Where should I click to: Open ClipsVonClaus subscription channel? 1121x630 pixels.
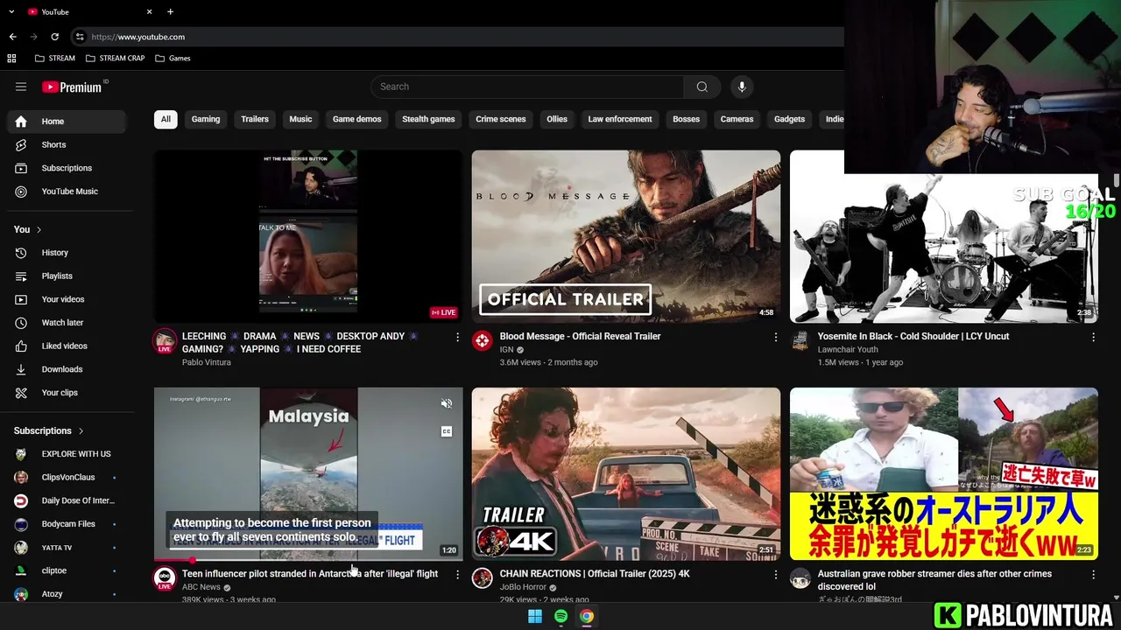pyautogui.click(x=67, y=478)
